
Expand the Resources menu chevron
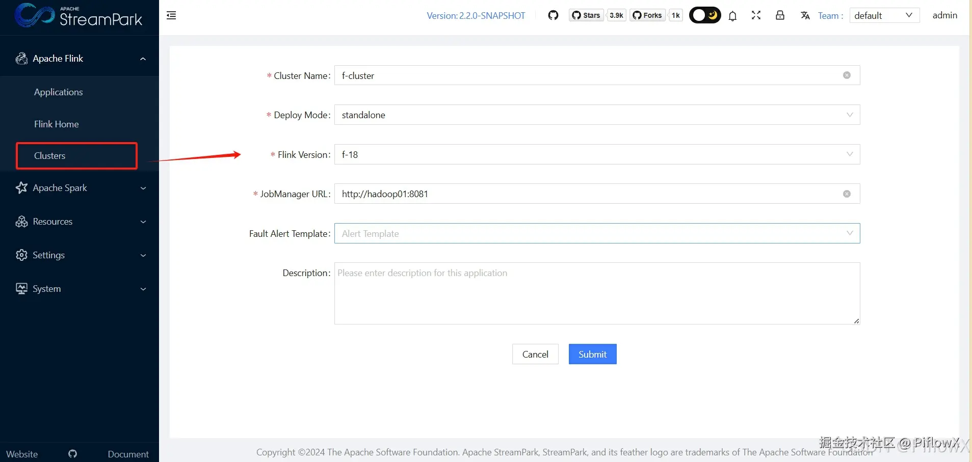click(x=143, y=222)
